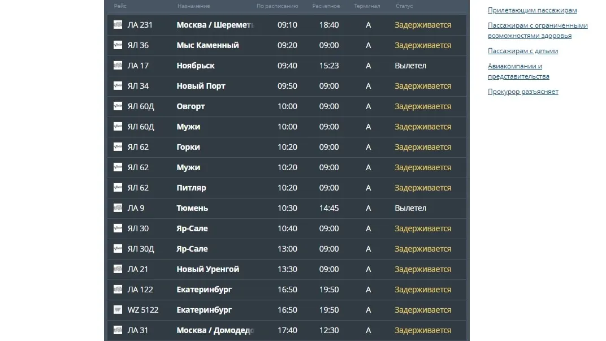Follow the Пассажирам с детьми link
This screenshot has height=341, width=606.
click(x=523, y=51)
